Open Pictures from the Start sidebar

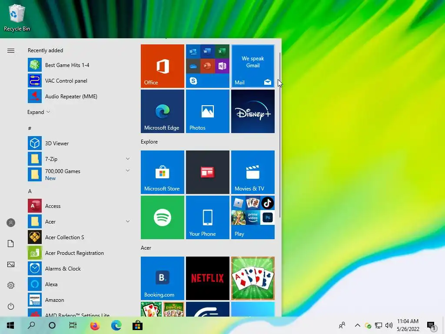11,264
